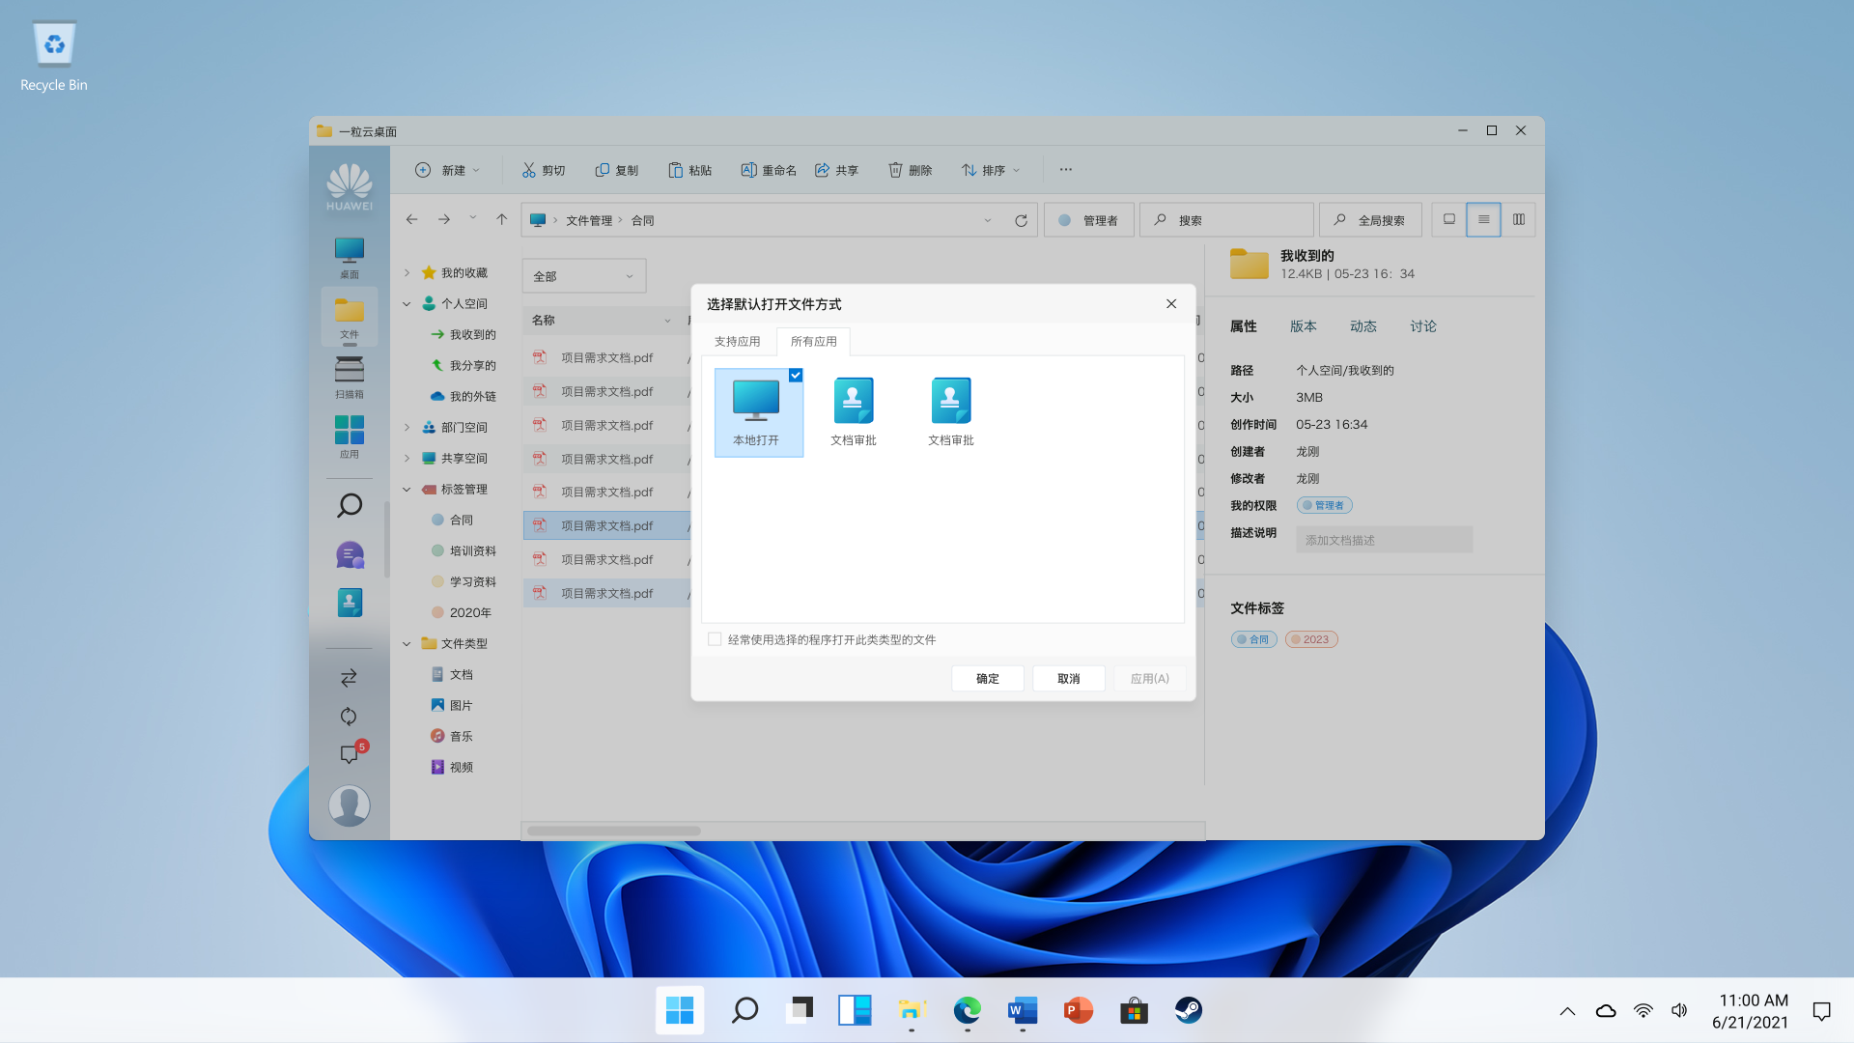Open the 版本 tab in details panel
The image size is (1854, 1043).
click(x=1303, y=326)
